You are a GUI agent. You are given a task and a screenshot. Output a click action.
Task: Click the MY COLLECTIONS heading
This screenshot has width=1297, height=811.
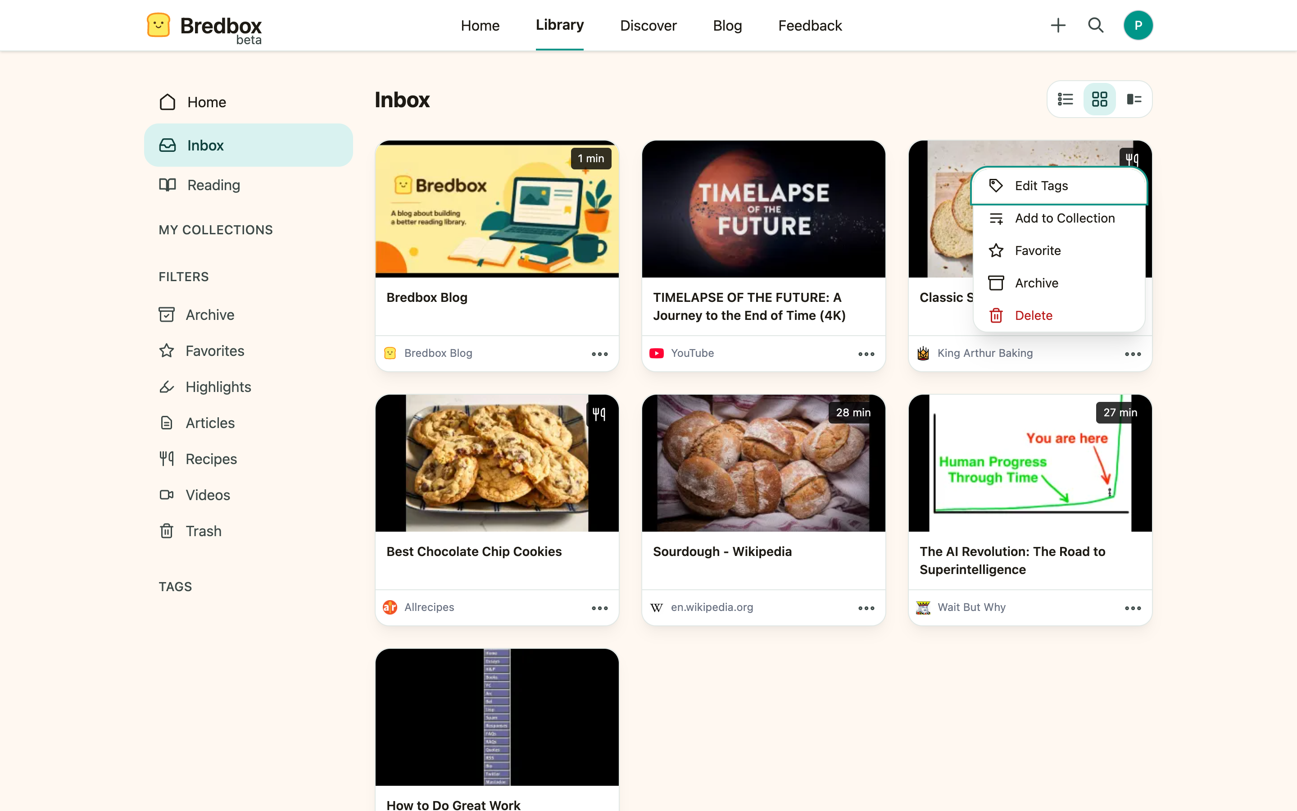[x=215, y=230]
